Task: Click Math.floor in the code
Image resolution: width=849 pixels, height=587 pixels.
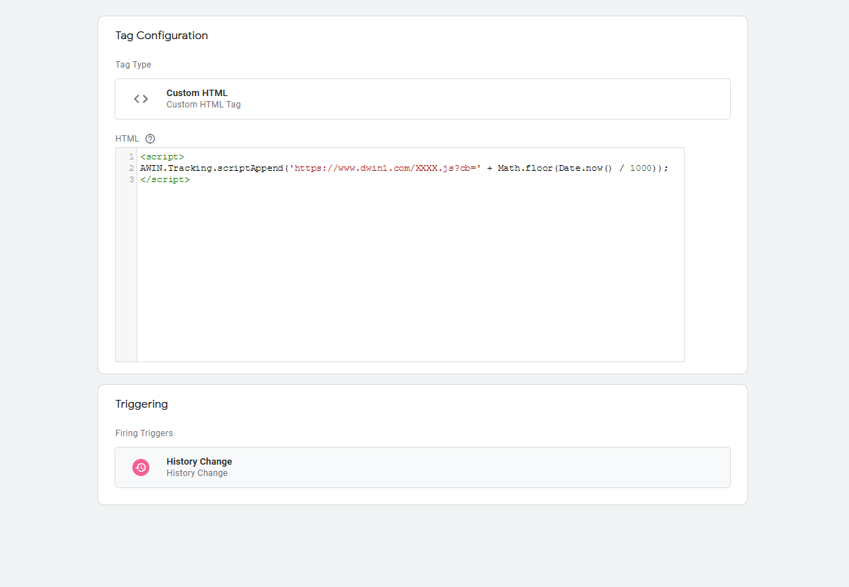Action: (524, 169)
